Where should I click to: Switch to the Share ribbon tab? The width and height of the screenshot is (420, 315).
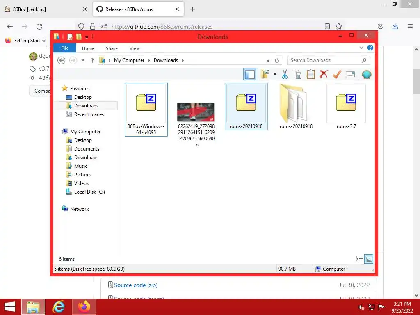pos(112,48)
